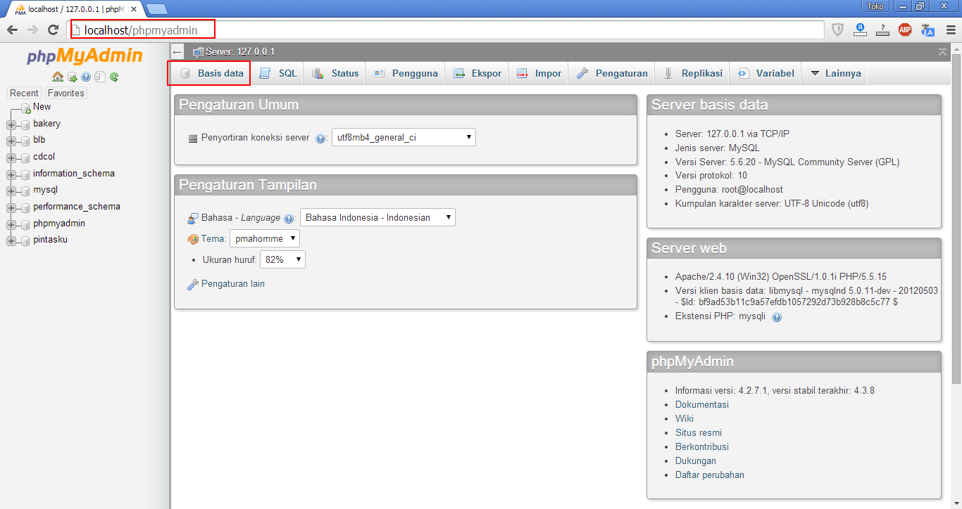Close the localhost / 127.0.0.1 browser tab
The height and width of the screenshot is (509, 962).
(134, 8)
